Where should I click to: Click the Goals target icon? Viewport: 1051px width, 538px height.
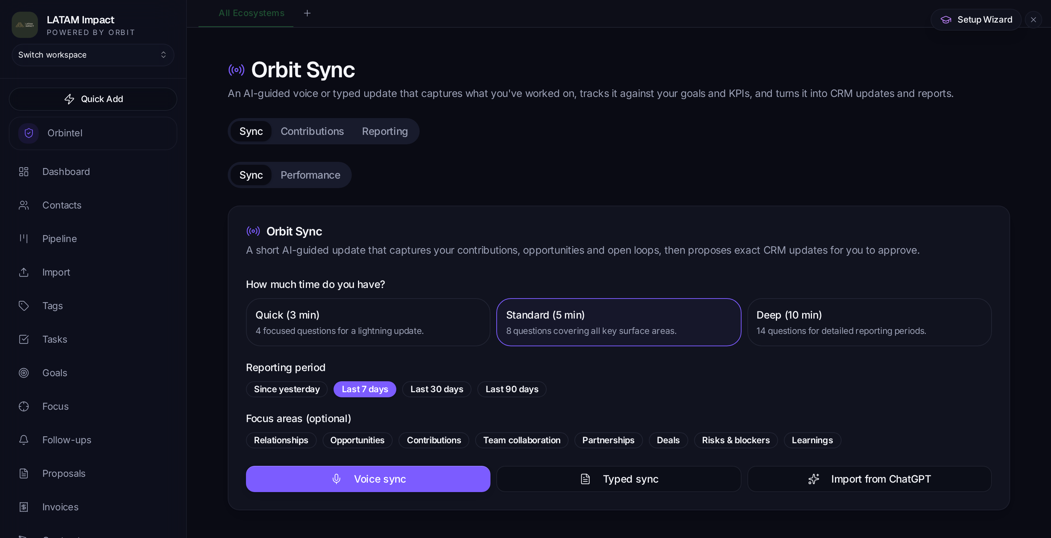tap(24, 373)
